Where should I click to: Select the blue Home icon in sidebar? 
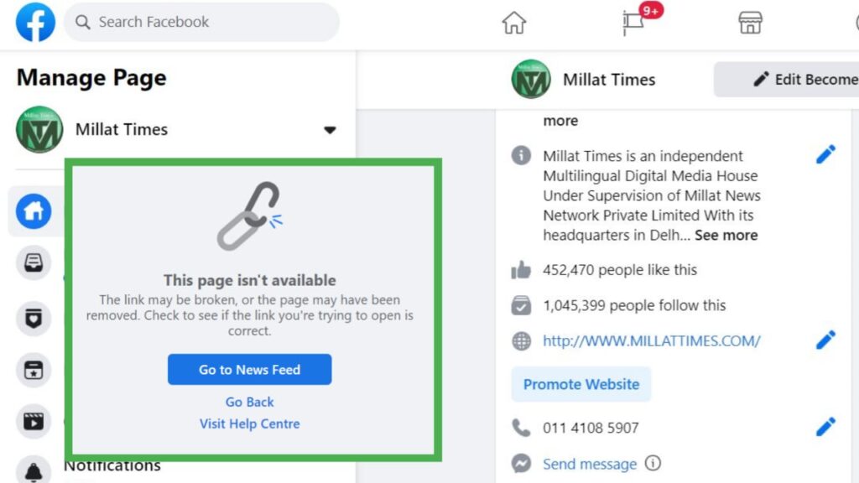tap(34, 211)
